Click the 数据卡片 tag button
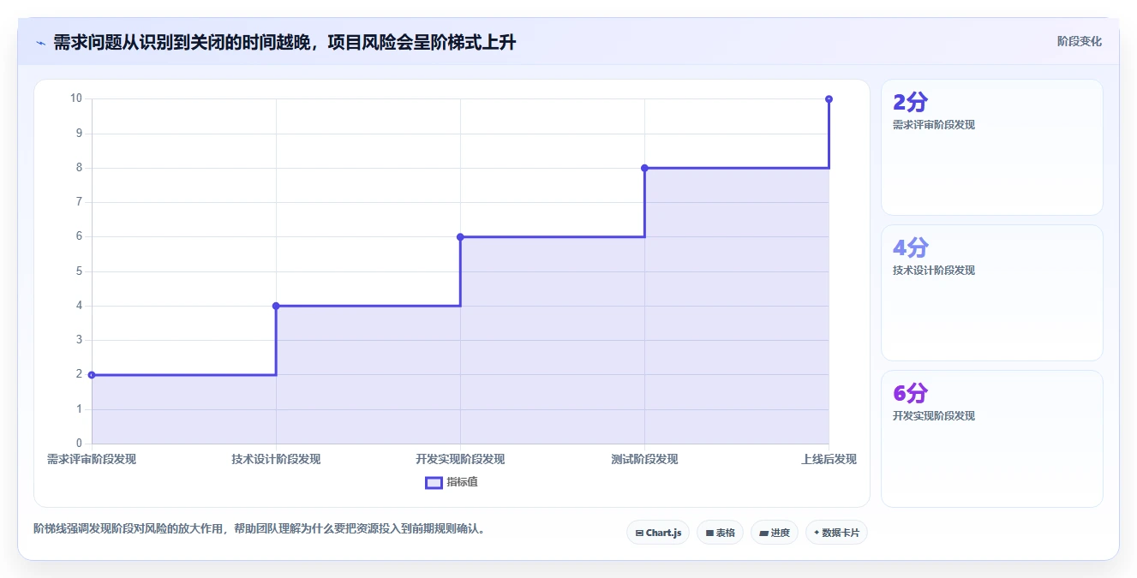Image resolution: width=1137 pixels, height=578 pixels. click(x=836, y=533)
